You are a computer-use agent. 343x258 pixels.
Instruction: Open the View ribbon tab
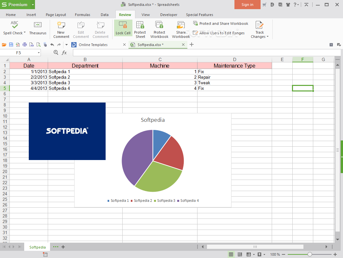pyautogui.click(x=146, y=15)
